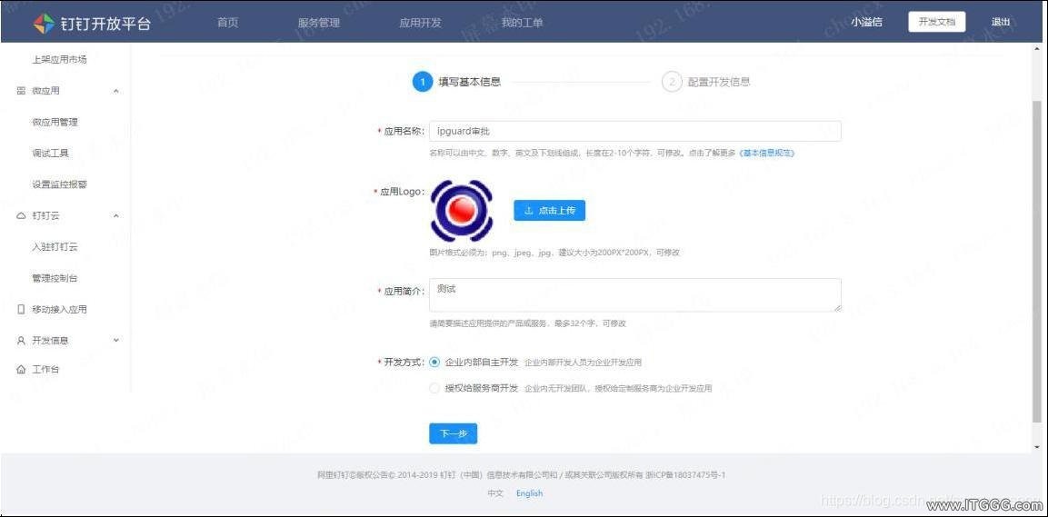Collapse the 钉钉云 sidebar section
Viewport: 1048px width, 517px height.
(x=115, y=215)
